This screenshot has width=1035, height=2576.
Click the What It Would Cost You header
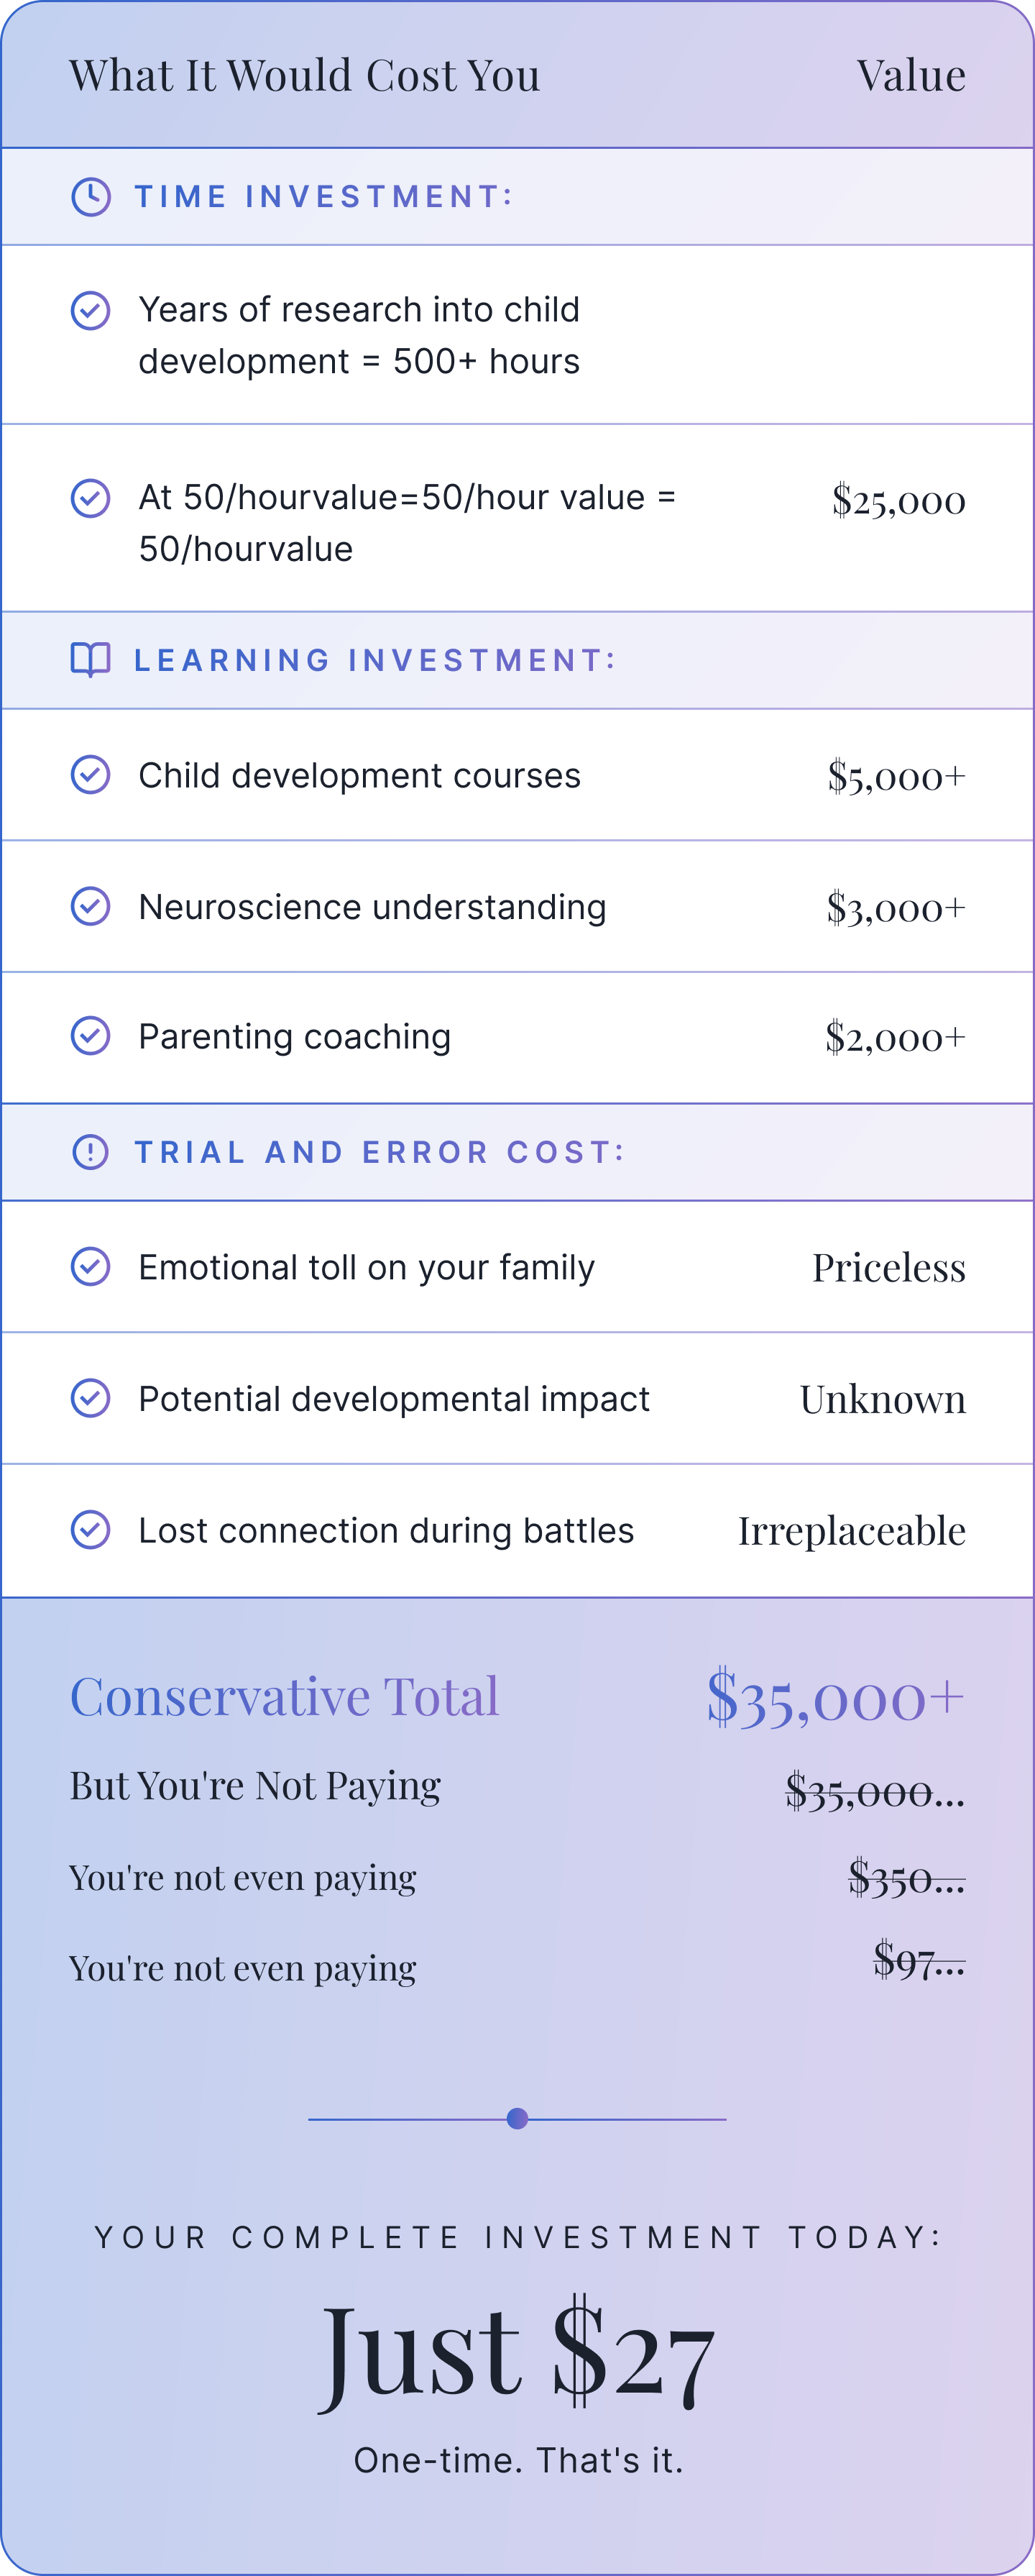point(305,76)
